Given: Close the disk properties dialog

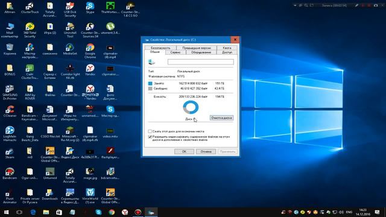Looking at the screenshot, I should [235, 40].
